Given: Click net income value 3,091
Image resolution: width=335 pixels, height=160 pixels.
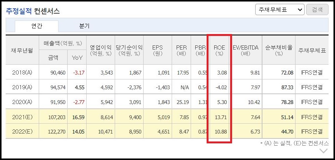Looking at the screenshot, I should [135, 102].
